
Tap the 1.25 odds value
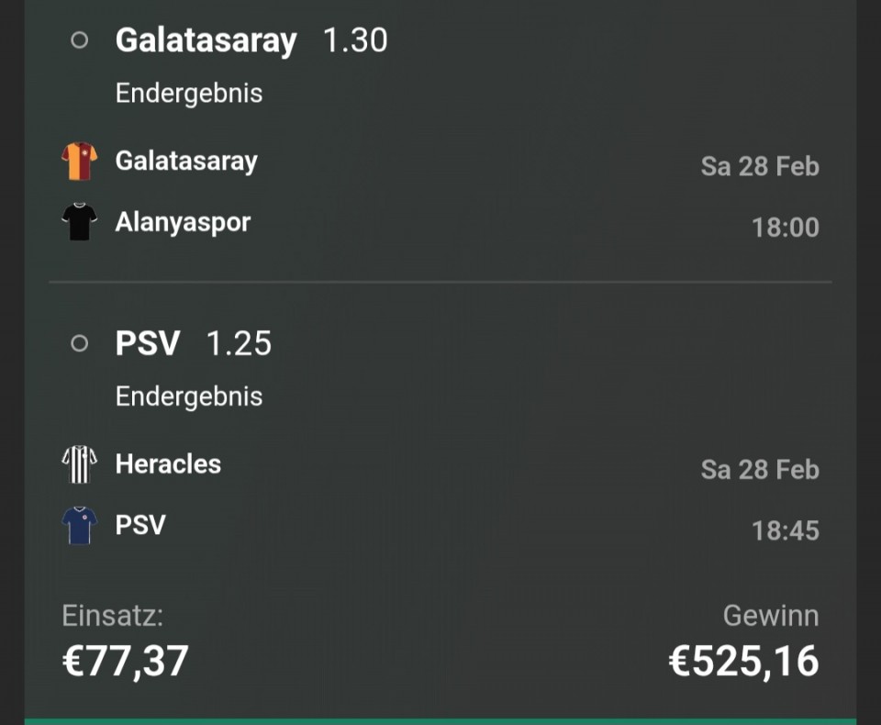[x=239, y=343]
